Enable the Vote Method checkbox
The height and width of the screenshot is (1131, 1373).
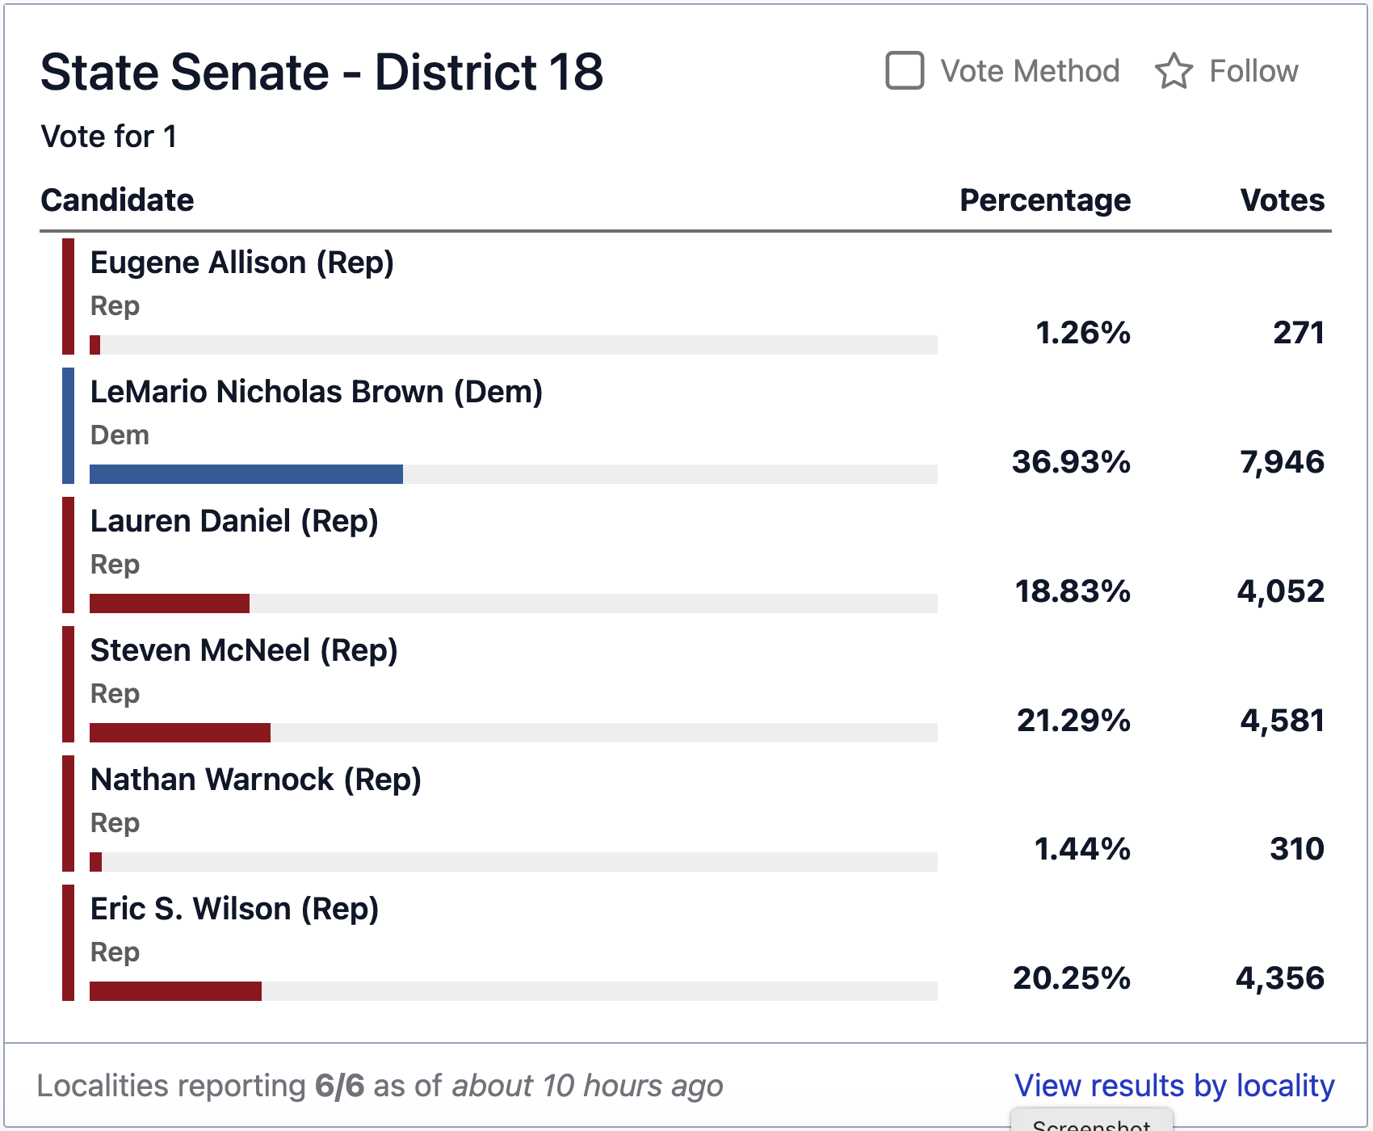coord(905,70)
